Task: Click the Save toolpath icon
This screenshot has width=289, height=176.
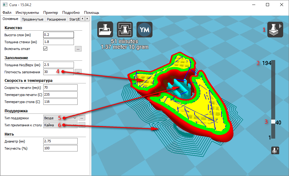Action: tap(125, 30)
